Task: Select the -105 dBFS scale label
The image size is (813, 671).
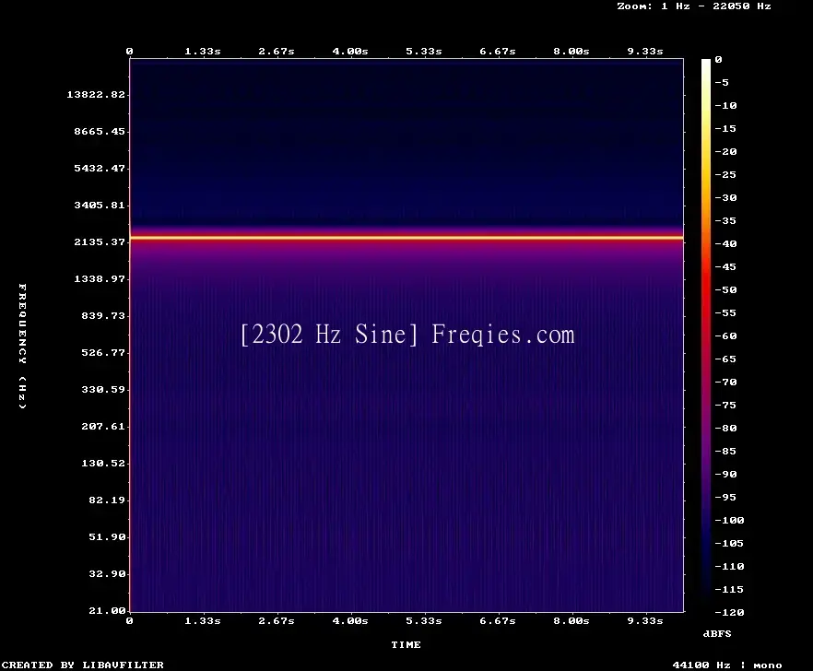Action: pos(729,543)
